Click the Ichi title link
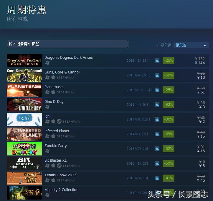This screenshot has width=213, height=201. click(x=47, y=116)
